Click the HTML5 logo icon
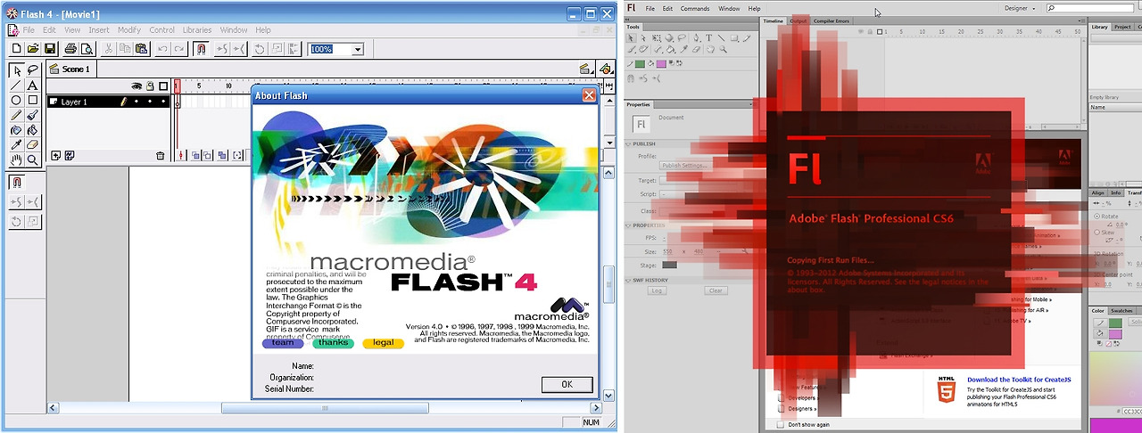This screenshot has width=1142, height=433. pos(946,391)
